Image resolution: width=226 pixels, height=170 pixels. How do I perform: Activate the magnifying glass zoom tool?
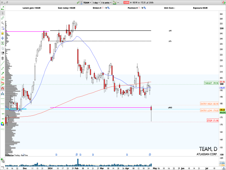[3, 23]
